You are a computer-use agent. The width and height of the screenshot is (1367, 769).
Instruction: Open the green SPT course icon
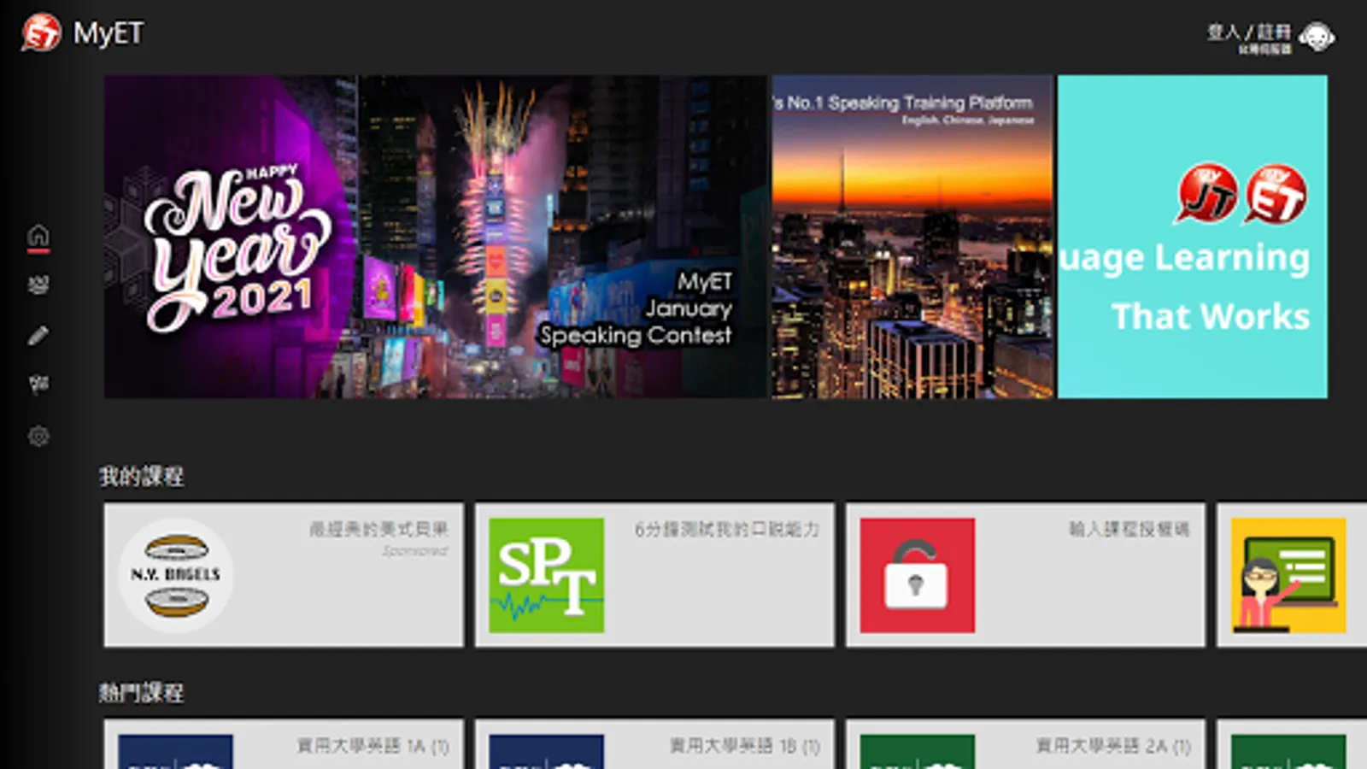[x=547, y=575]
